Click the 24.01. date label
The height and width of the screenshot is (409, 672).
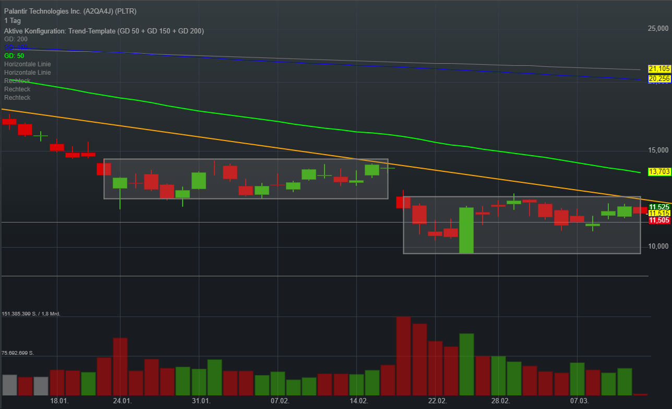pos(122,401)
